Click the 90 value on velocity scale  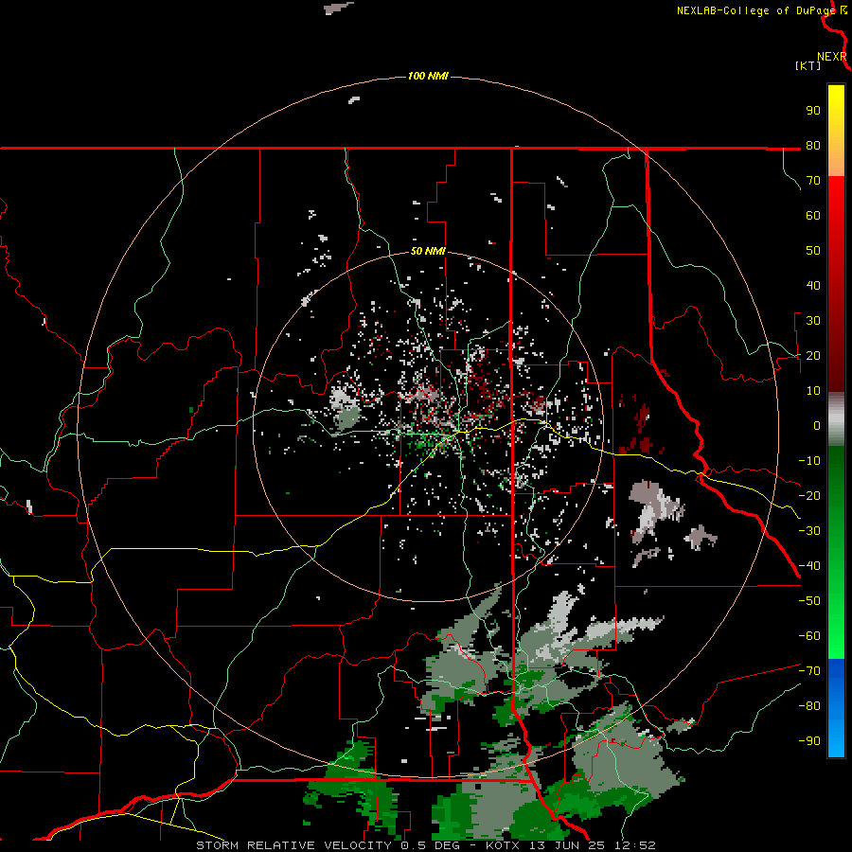click(813, 111)
